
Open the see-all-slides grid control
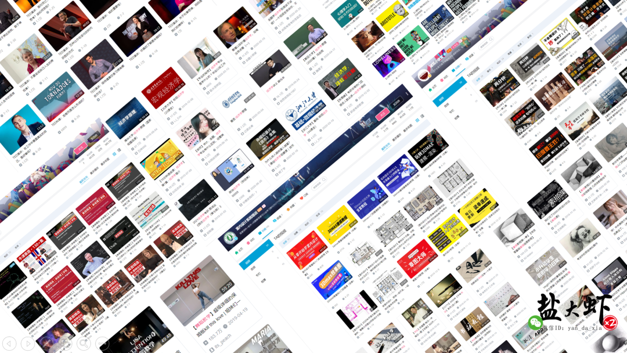[65, 343]
